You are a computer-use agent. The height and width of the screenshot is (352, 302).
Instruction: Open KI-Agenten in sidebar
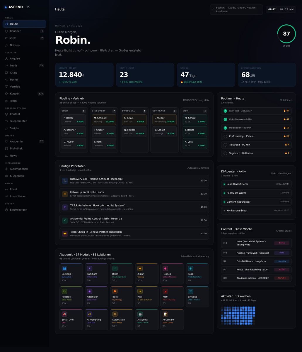[24, 176]
